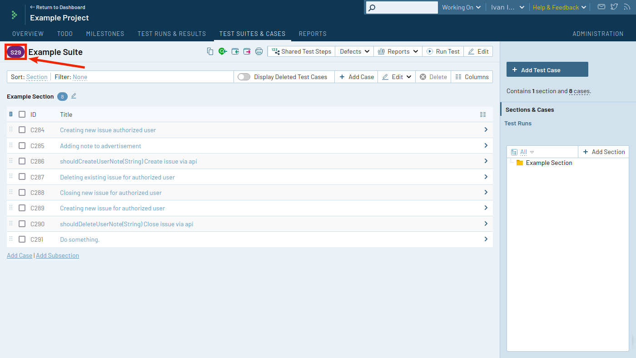636x358 pixels.
Task: Open the Twitter bird icon link
Action: (614, 7)
